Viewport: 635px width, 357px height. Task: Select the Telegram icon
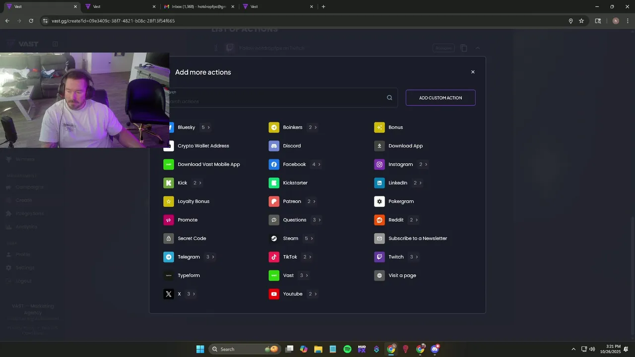point(169,257)
